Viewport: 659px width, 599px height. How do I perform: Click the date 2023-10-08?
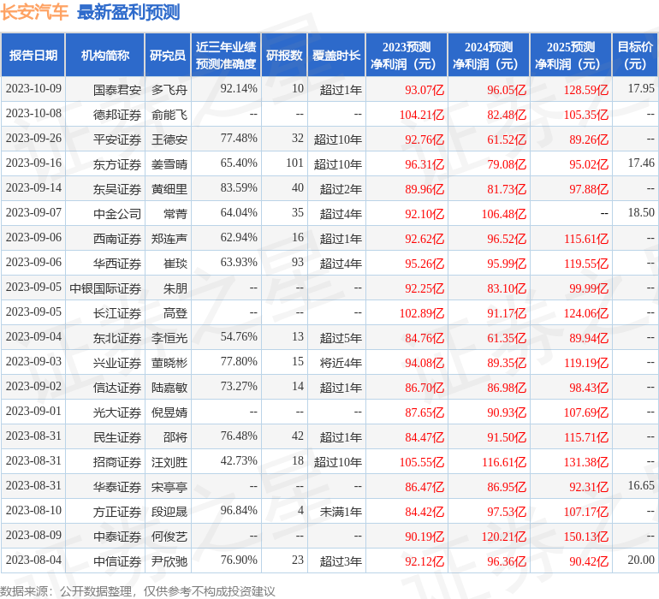[33, 113]
